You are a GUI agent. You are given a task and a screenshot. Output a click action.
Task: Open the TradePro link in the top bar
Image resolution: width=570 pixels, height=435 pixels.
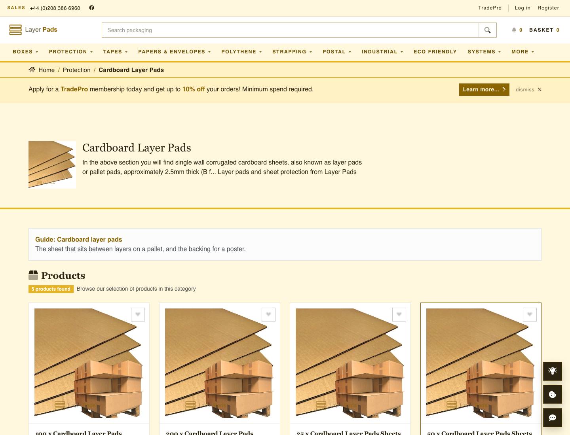490,8
